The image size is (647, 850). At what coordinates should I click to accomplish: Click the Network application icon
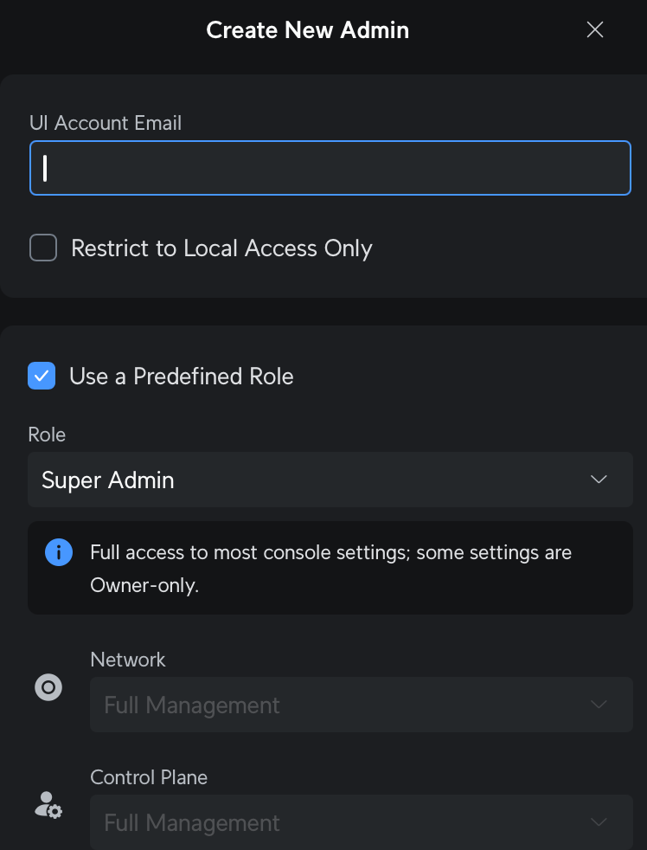(x=48, y=688)
